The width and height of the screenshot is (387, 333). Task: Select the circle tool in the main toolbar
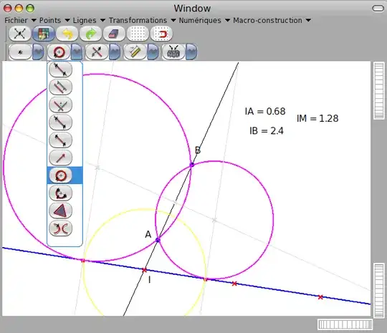59,52
